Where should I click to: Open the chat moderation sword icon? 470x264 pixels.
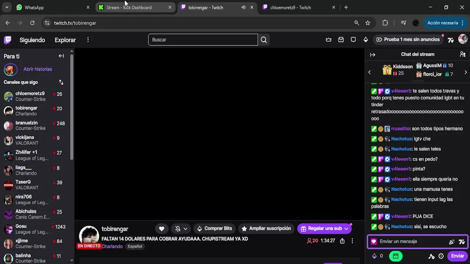tap(431, 256)
